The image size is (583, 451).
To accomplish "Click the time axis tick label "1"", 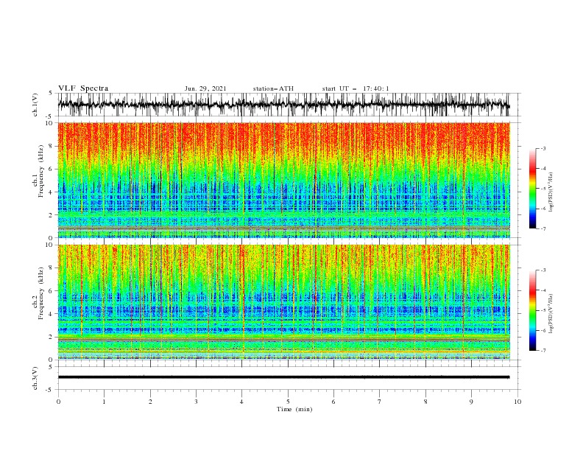I will pyautogui.click(x=104, y=402).
